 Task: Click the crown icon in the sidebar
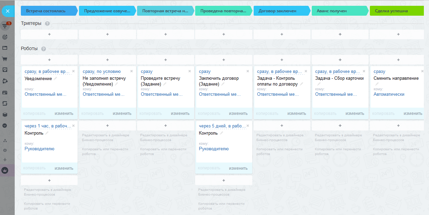click(5, 170)
